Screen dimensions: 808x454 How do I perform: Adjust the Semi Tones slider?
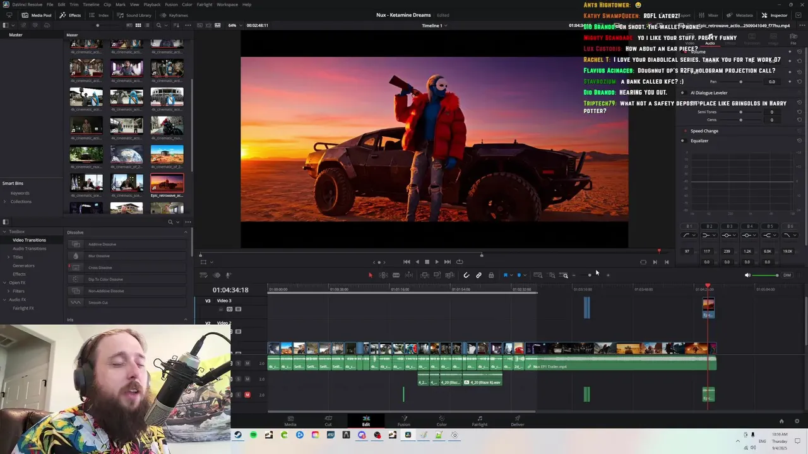coord(741,112)
